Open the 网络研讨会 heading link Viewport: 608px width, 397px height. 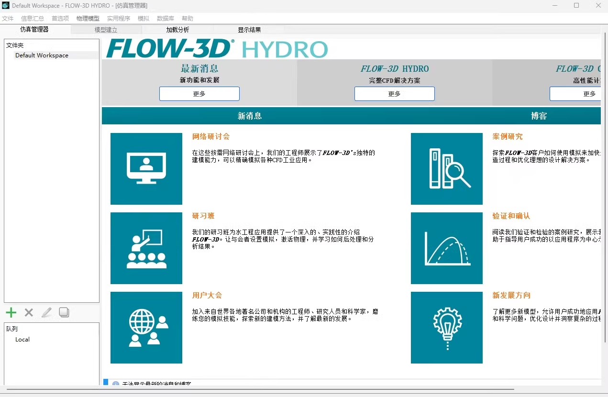[211, 137]
